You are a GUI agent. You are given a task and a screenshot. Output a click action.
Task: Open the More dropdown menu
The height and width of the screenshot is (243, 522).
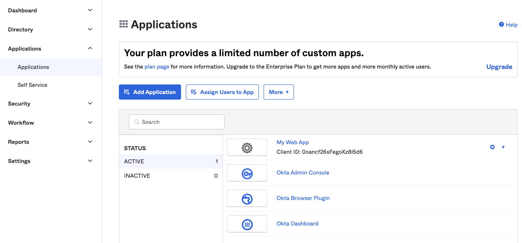tap(279, 92)
